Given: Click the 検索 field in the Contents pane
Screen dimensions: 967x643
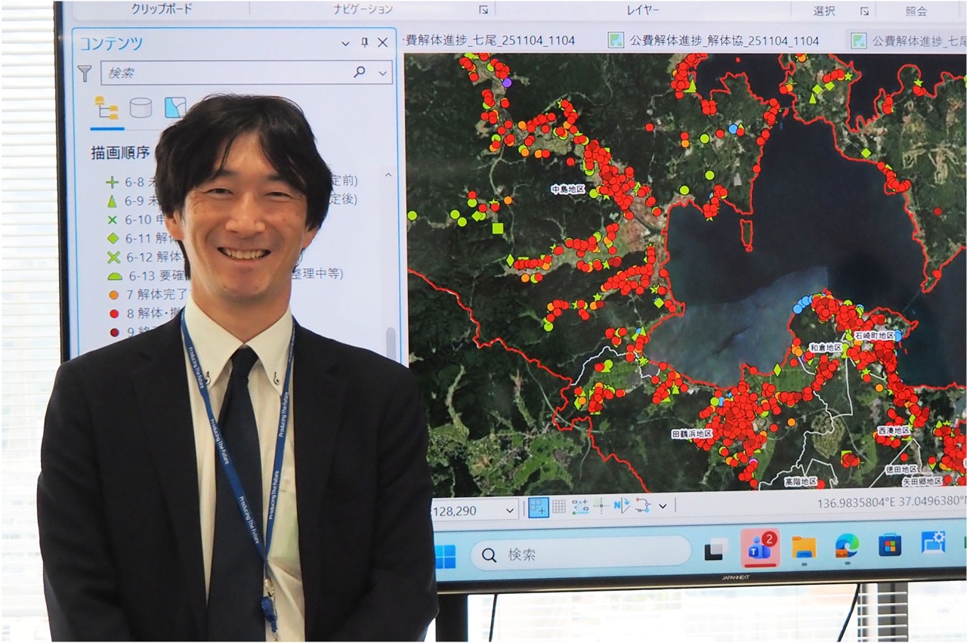Looking at the screenshot, I should pos(227,73).
